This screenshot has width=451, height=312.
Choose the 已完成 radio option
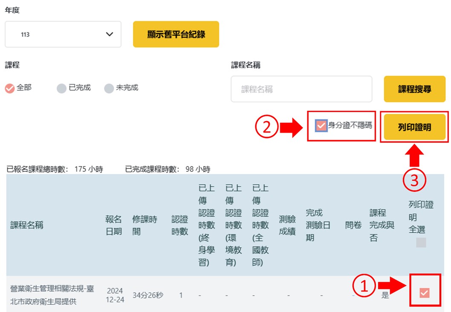62,88
